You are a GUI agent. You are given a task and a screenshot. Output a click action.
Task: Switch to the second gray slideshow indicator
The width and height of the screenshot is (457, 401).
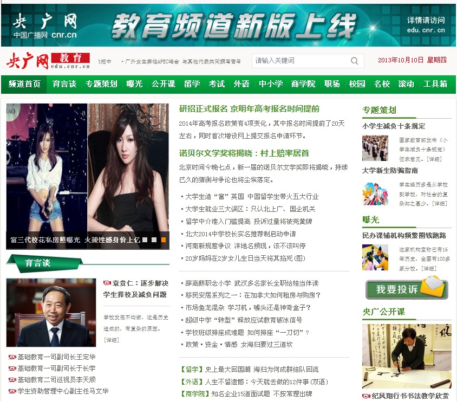tap(154, 240)
